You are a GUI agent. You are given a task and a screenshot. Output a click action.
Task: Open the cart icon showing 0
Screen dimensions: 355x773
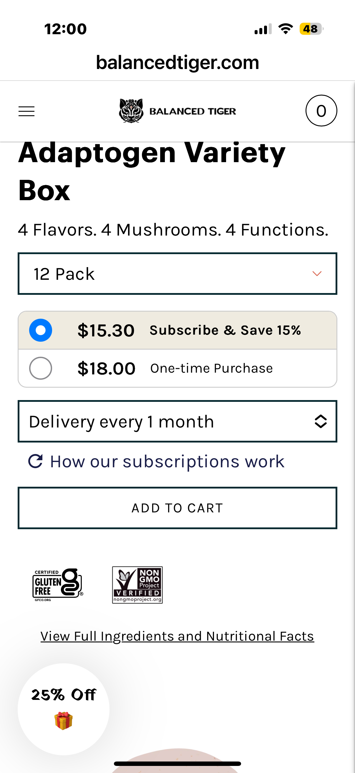coord(321,111)
